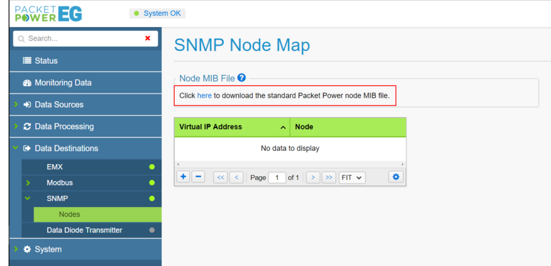Remove selected row with minus button
This screenshot has height=266, width=551.
(198, 177)
